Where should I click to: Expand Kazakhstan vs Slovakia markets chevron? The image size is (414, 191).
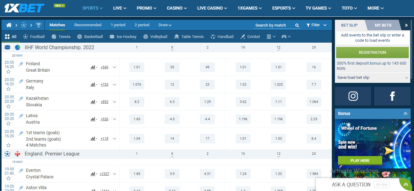[x=115, y=102]
